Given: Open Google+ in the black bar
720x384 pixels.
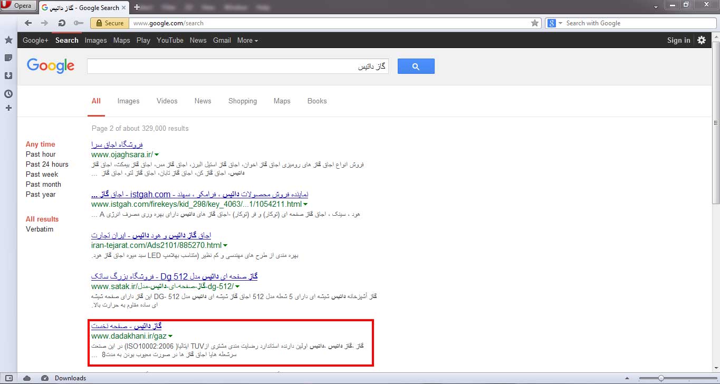Looking at the screenshot, I should pos(35,41).
